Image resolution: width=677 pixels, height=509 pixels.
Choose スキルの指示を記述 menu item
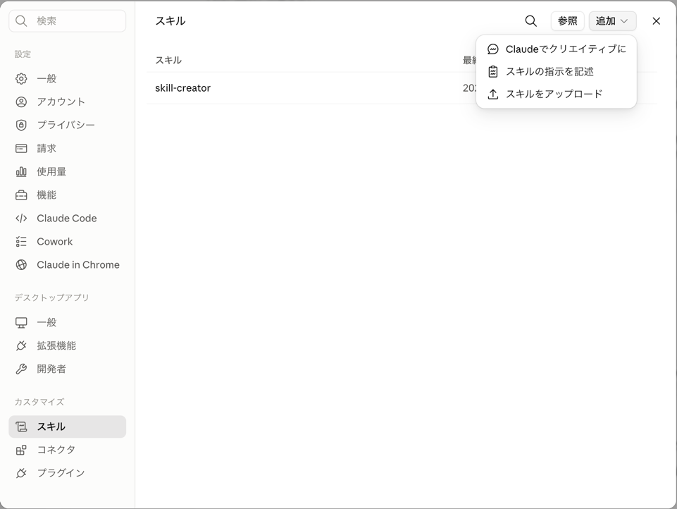point(556,72)
